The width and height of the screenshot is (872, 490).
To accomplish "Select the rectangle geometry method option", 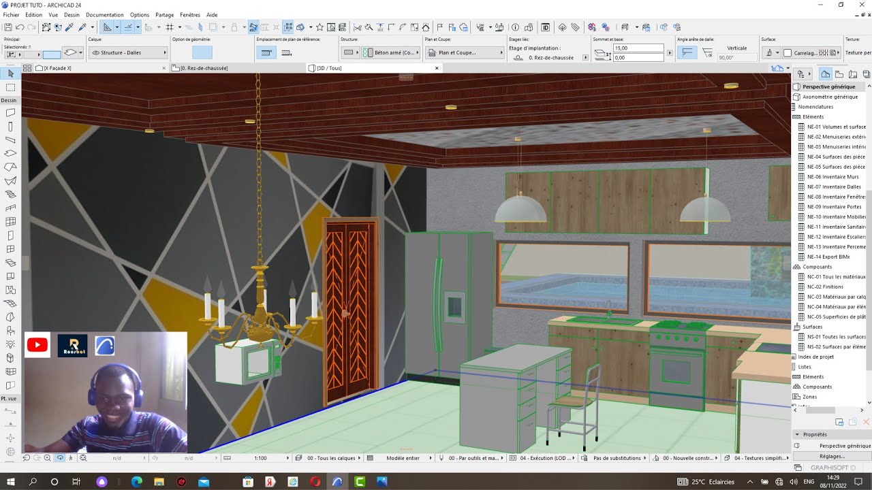I will (x=202, y=52).
